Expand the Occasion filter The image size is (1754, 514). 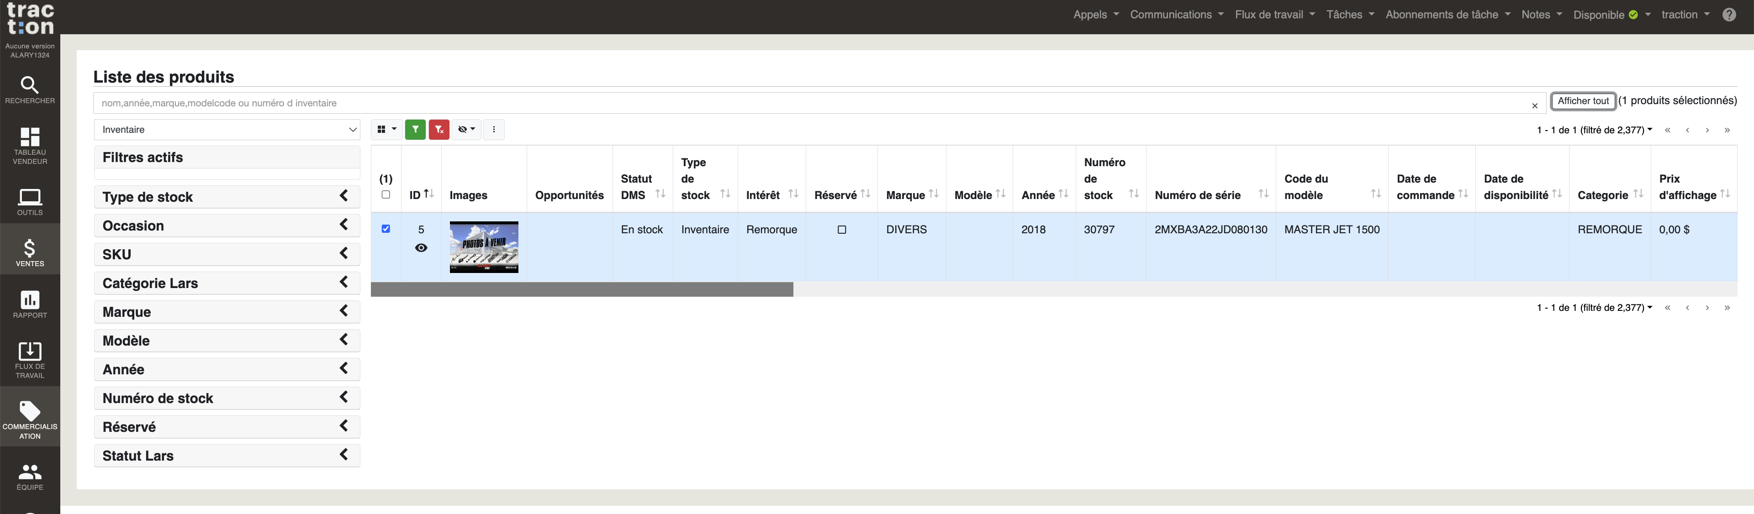pyautogui.click(x=227, y=226)
